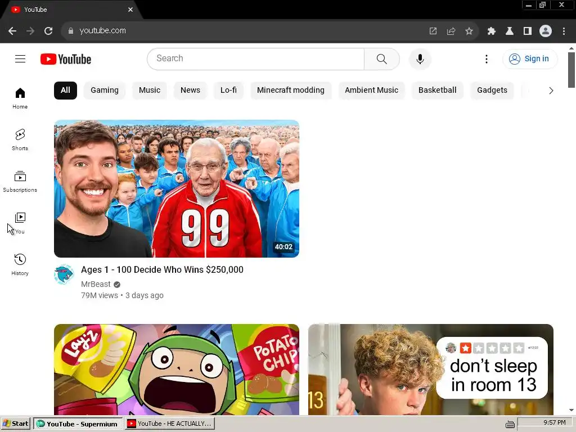The width and height of the screenshot is (576, 432).
Task: Click the scrollbar down arrow
Action: pyautogui.click(x=571, y=410)
